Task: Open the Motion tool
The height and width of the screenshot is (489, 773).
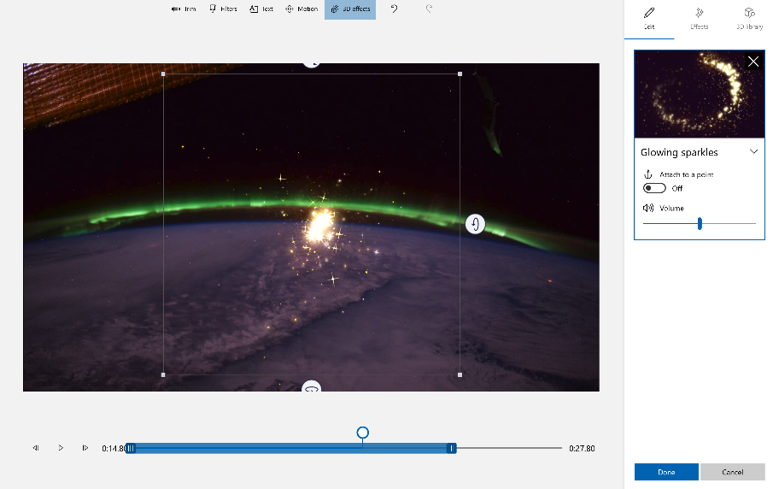Action: 302,9
